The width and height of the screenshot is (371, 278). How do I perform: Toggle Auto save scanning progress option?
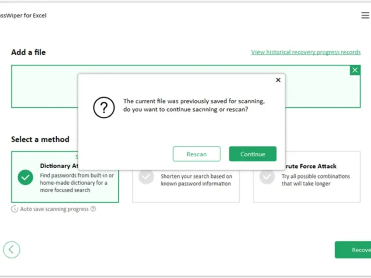(14, 209)
